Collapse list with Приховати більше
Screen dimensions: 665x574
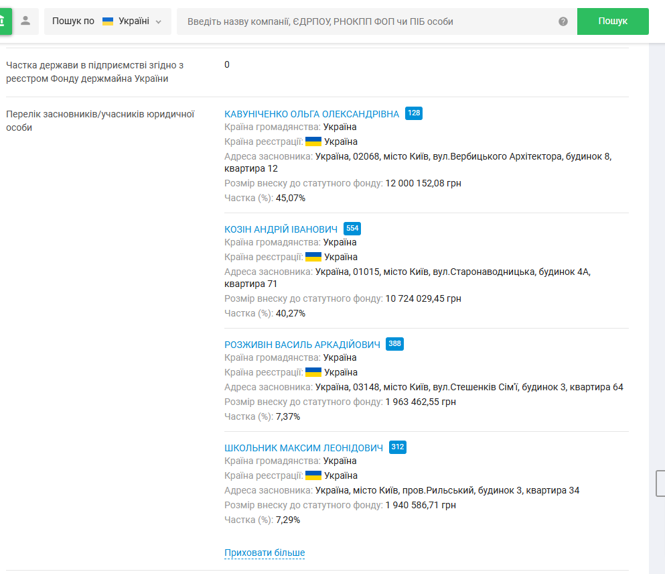coord(265,553)
